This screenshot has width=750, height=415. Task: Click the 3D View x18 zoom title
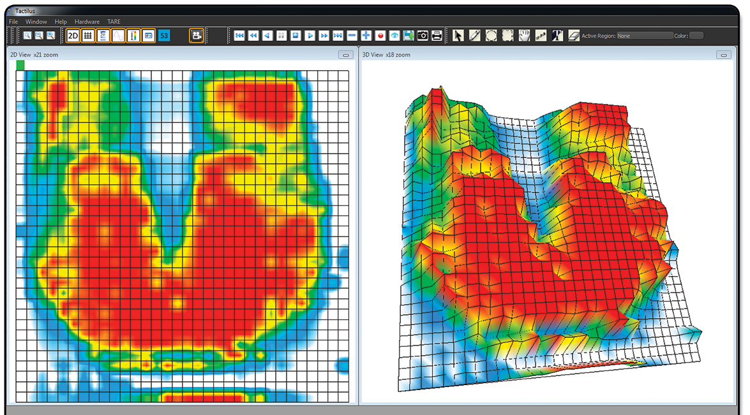[x=386, y=55]
